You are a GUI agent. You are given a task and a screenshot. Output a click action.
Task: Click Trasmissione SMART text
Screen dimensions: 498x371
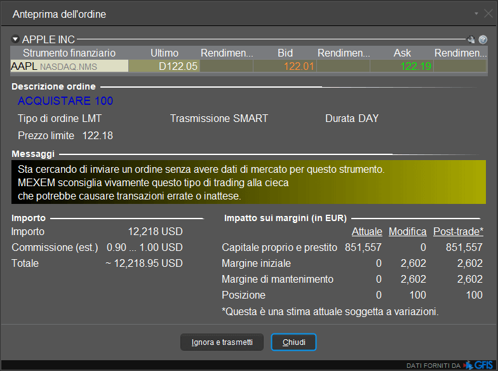(x=219, y=118)
